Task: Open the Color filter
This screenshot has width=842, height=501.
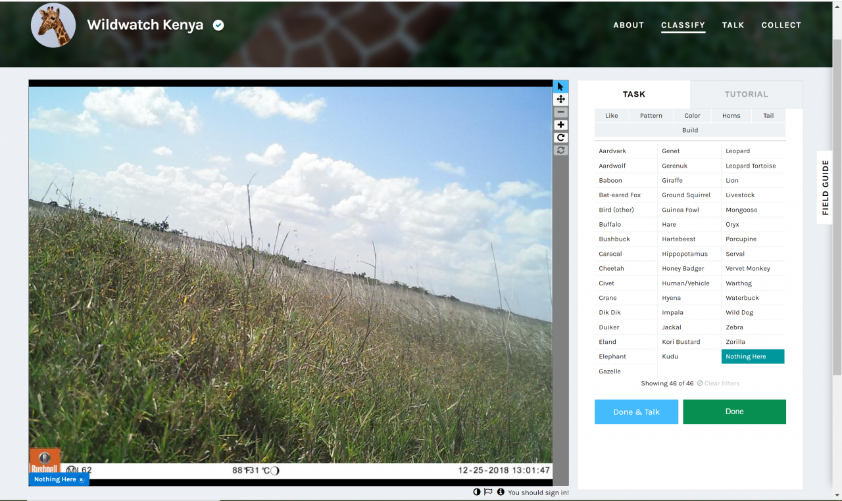Action: click(692, 116)
